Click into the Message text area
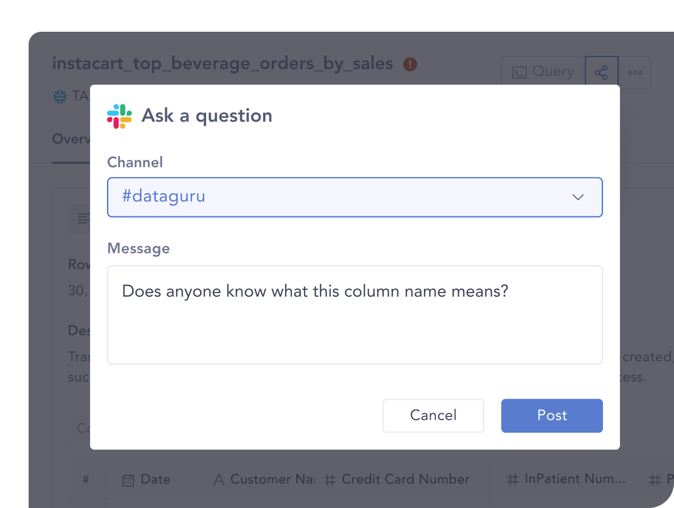Screen dimensions: 674x508 pos(355,315)
